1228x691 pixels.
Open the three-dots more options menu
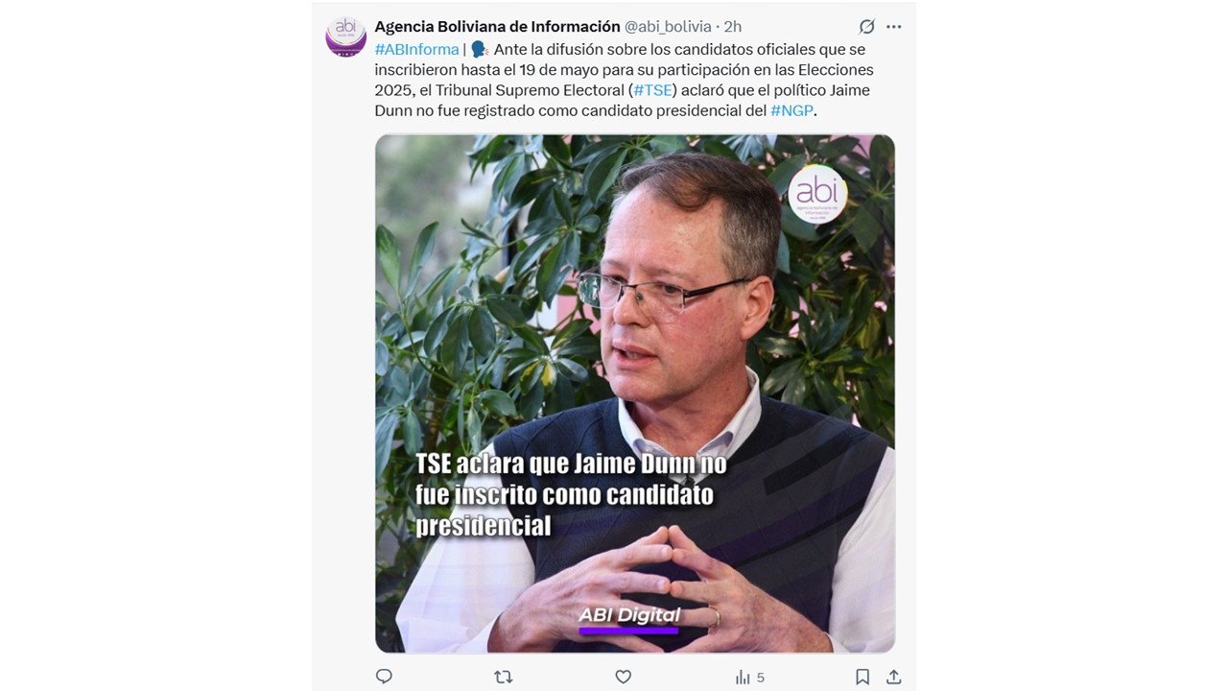(894, 27)
